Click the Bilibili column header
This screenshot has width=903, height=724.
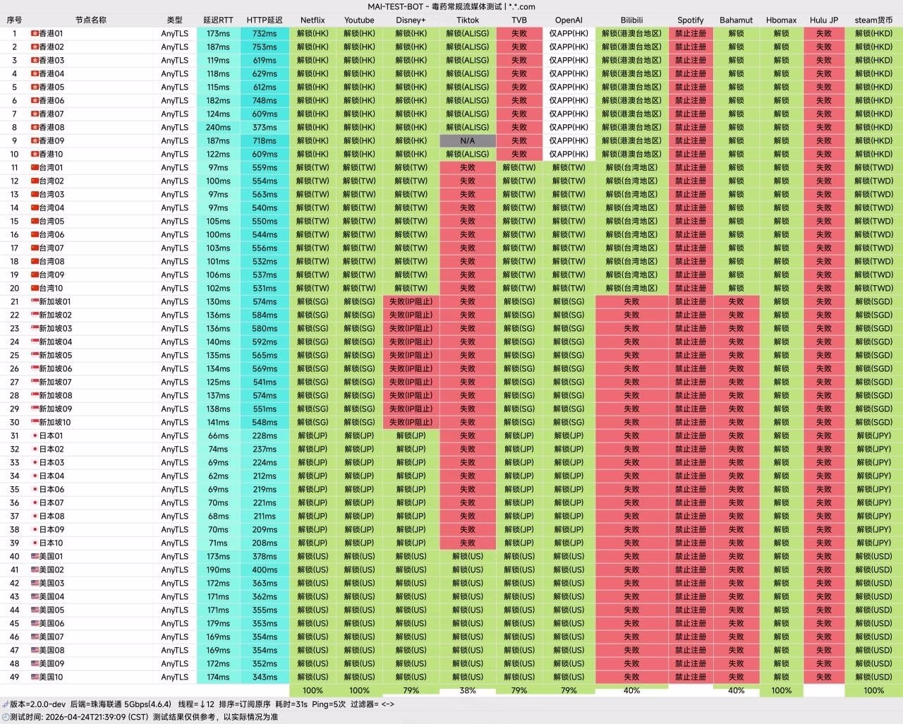point(631,20)
